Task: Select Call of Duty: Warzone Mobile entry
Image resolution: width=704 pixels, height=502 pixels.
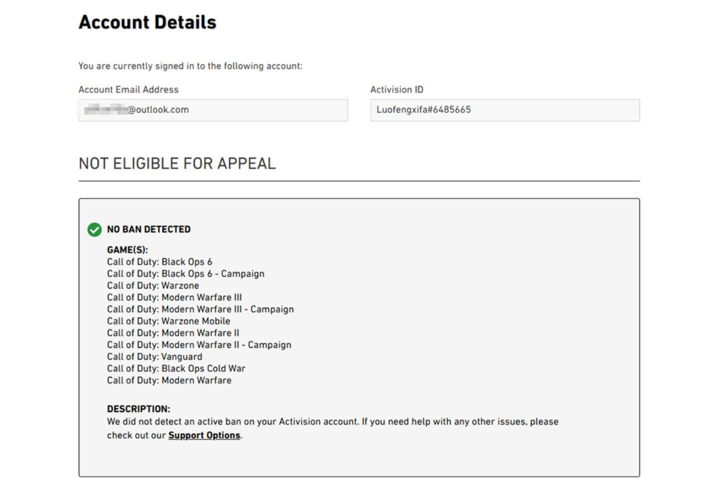Action: tap(168, 321)
